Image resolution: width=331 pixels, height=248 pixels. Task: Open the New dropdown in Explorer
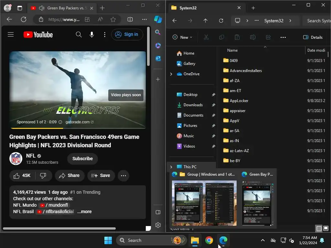click(x=182, y=37)
